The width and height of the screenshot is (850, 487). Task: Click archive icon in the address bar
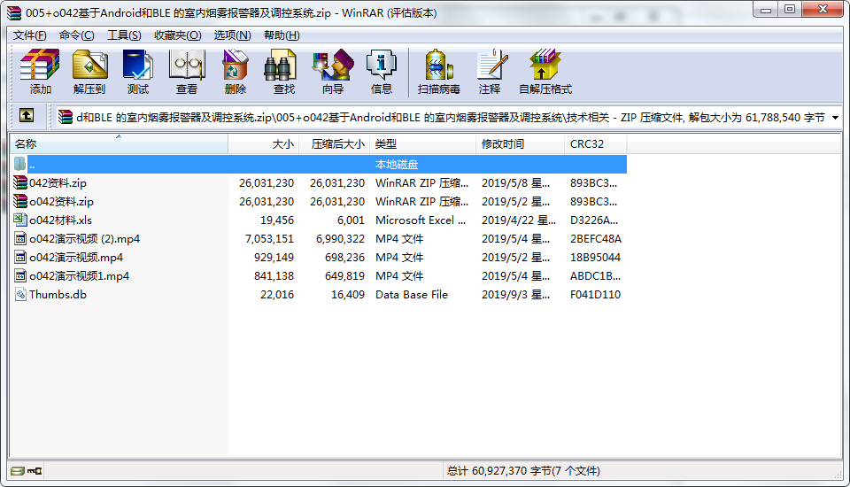click(x=66, y=117)
